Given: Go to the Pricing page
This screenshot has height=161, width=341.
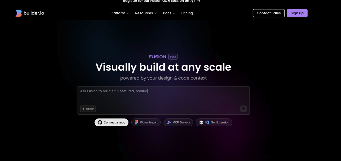Looking at the screenshot, I should pyautogui.click(x=187, y=13).
